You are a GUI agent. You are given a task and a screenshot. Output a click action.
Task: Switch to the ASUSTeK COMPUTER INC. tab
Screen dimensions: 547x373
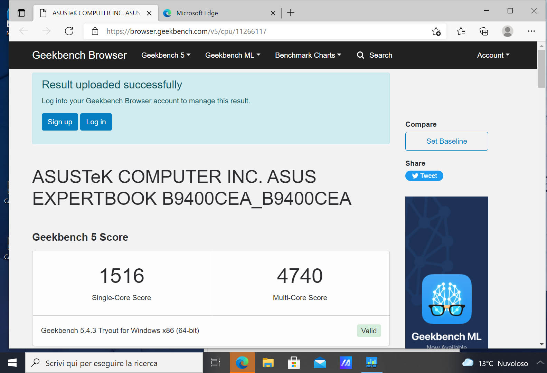[x=96, y=13]
